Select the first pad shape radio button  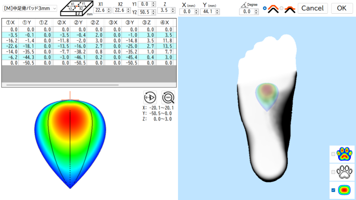click(x=265, y=8)
